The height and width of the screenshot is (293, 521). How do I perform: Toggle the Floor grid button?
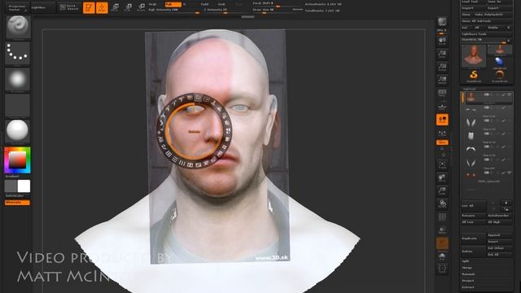(442, 107)
